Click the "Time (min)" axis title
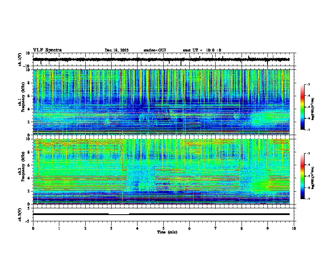This screenshot has width=331, height=256. point(167,232)
